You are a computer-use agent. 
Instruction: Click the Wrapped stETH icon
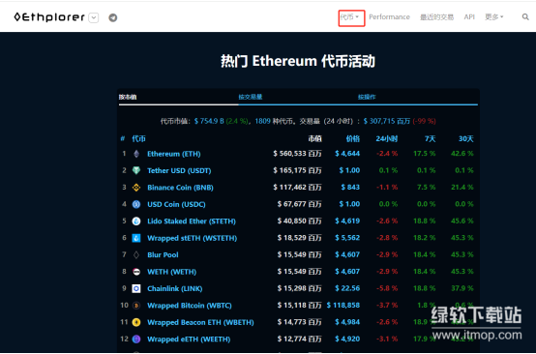(136, 238)
